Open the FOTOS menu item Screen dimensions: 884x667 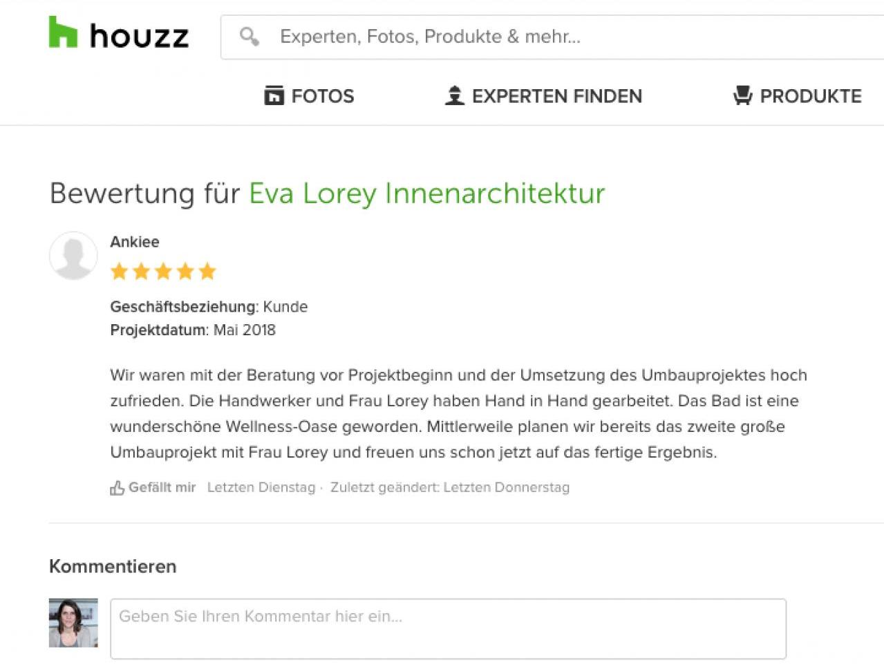pyautogui.click(x=309, y=95)
